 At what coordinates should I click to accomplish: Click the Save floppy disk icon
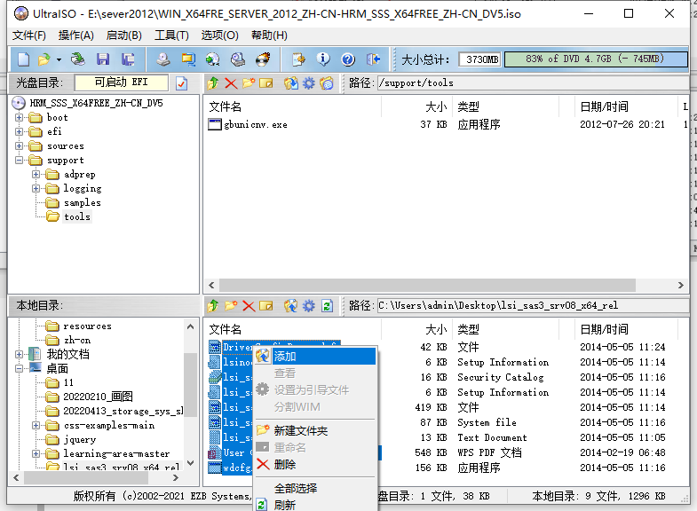coord(103,59)
